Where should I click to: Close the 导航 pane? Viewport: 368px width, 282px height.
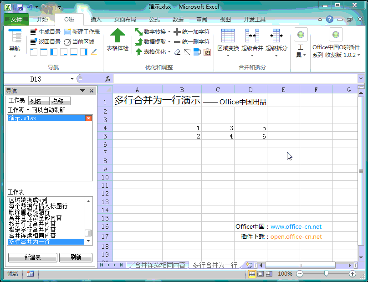click(x=92, y=91)
